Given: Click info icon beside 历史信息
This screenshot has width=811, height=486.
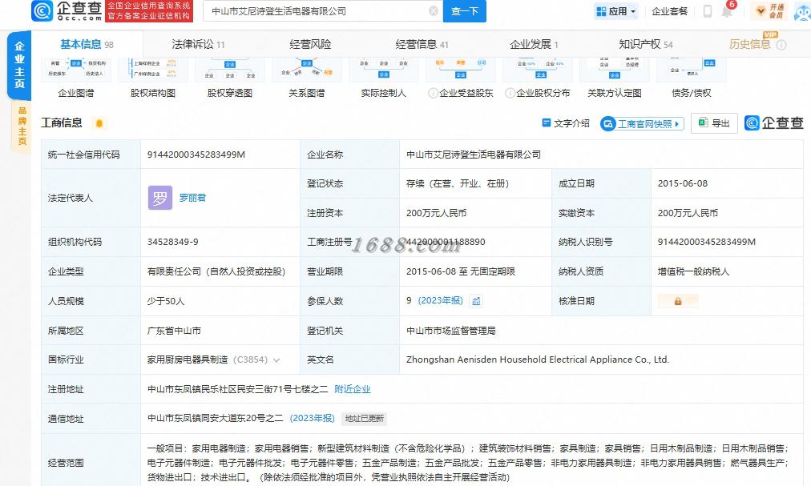Looking at the screenshot, I should (x=781, y=45).
